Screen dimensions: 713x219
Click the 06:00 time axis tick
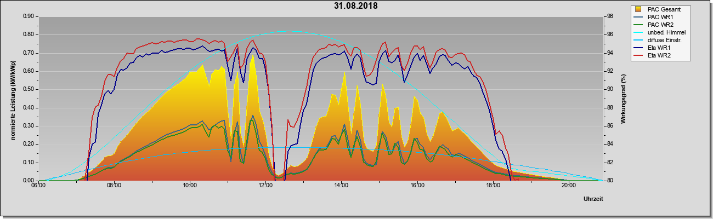pos(38,185)
